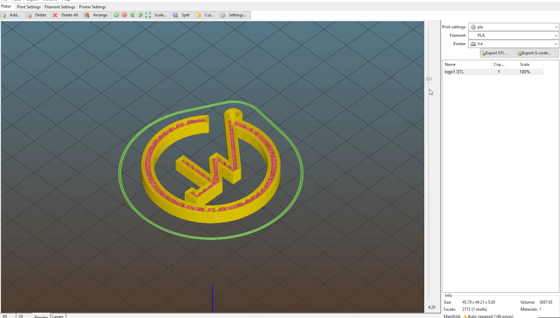
Task: Switch to the 2D view tab
Action: [21, 316]
